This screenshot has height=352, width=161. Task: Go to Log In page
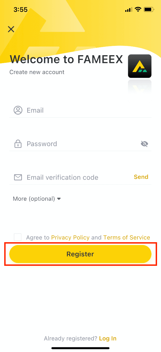coord(108,338)
